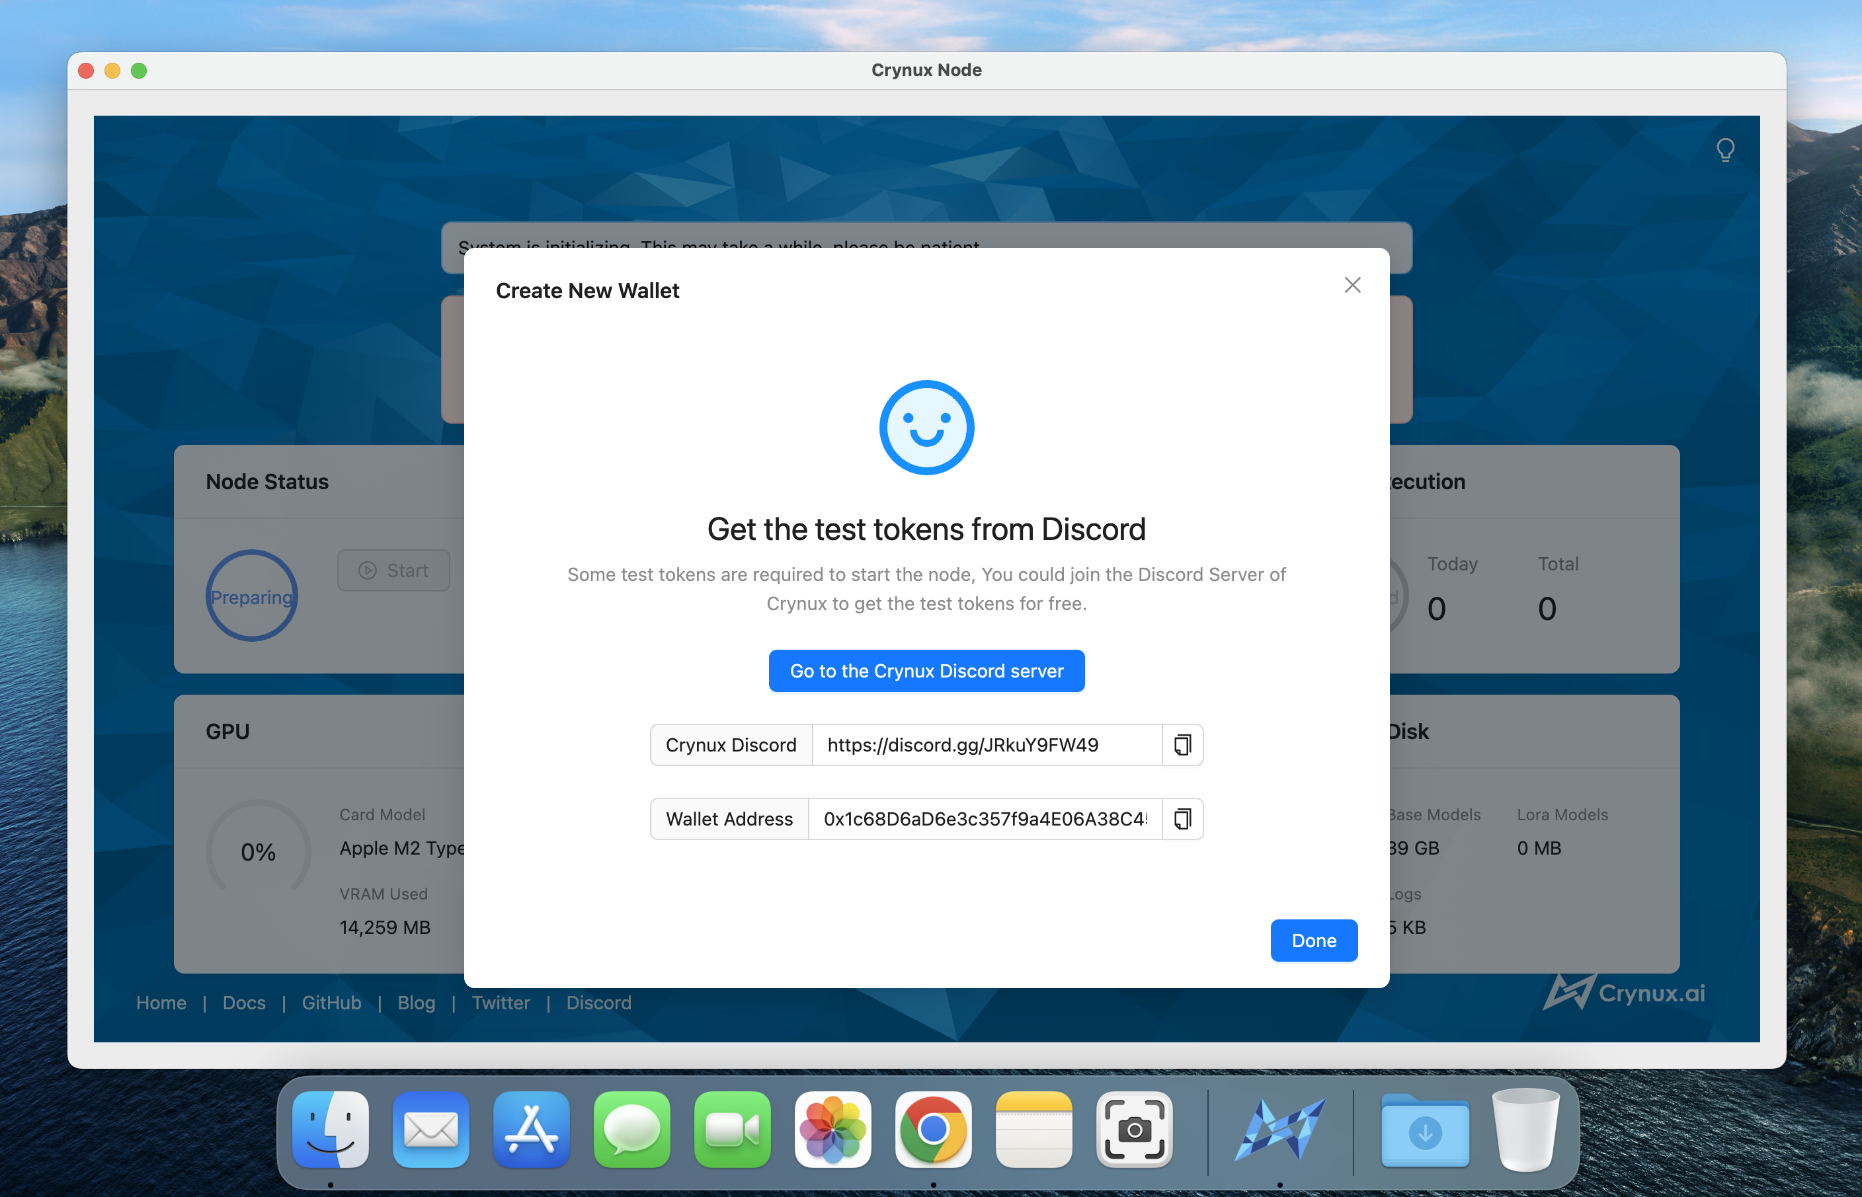Open the Downloads folder in dock

pos(1424,1129)
